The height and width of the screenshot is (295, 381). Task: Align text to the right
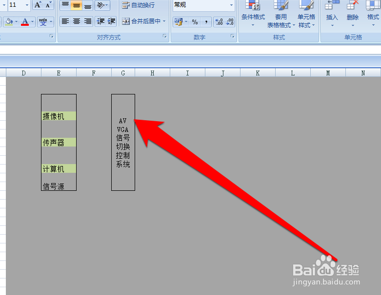[x=87, y=21]
